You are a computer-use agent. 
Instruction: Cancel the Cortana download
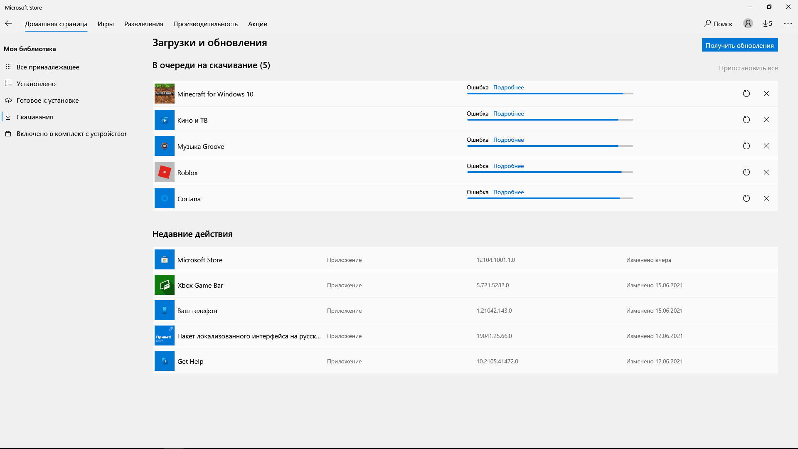pyautogui.click(x=766, y=198)
